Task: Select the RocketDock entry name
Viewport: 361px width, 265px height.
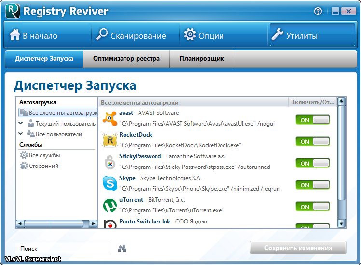Action: [x=136, y=135]
